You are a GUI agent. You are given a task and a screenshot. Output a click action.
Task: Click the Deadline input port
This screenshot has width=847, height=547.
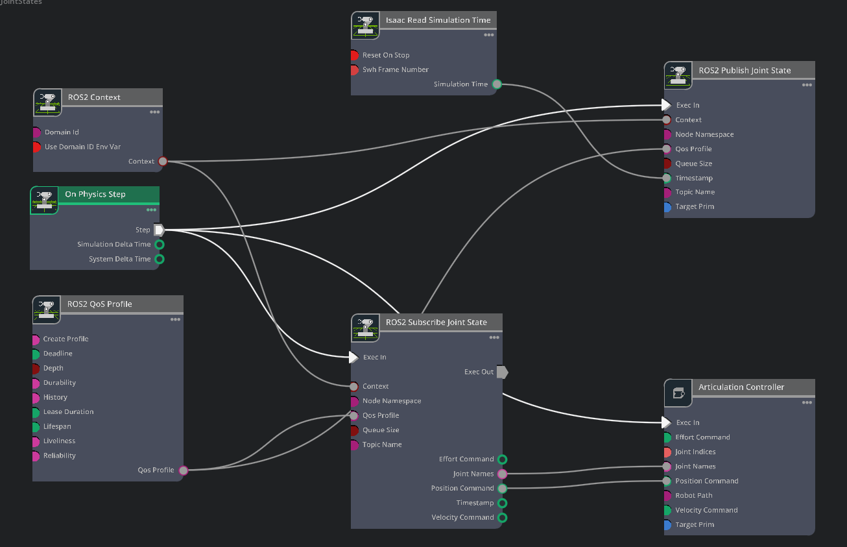[x=36, y=354]
